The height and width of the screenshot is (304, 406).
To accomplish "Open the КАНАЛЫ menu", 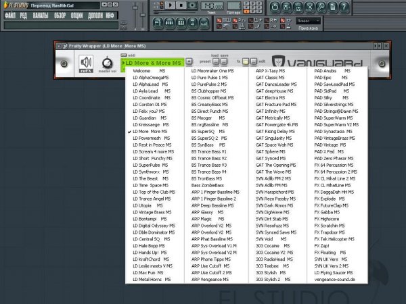I will [41, 16].
